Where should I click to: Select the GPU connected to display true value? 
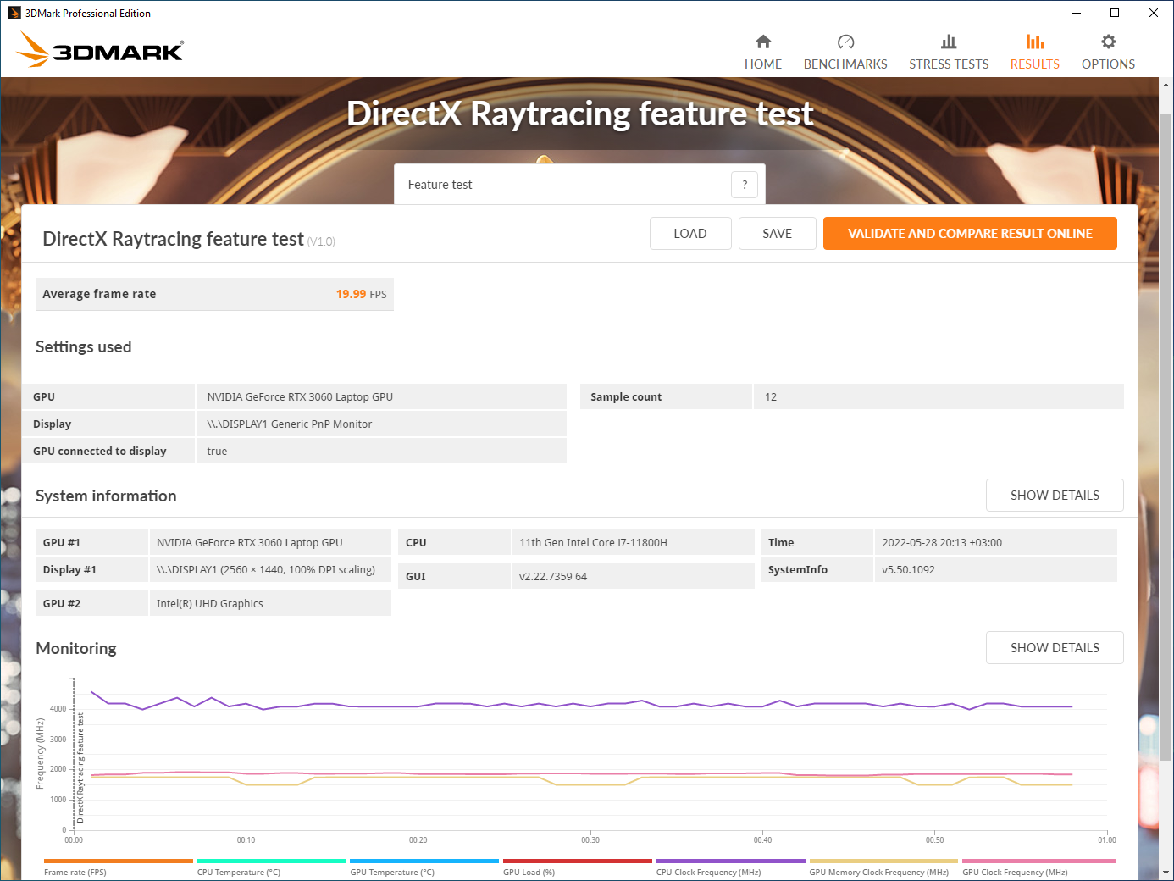tap(217, 451)
